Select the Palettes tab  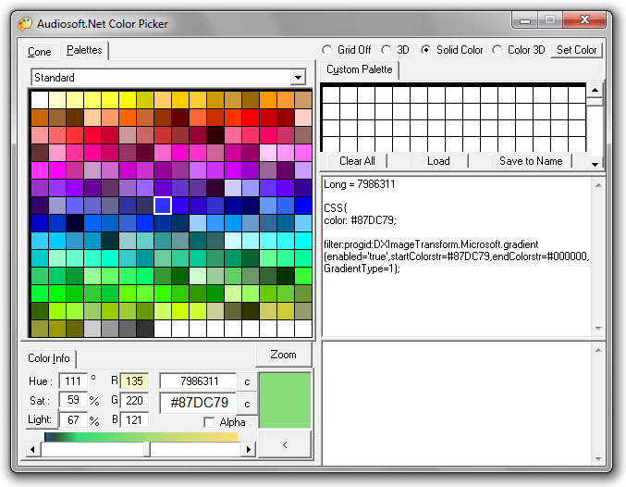pyautogui.click(x=84, y=50)
